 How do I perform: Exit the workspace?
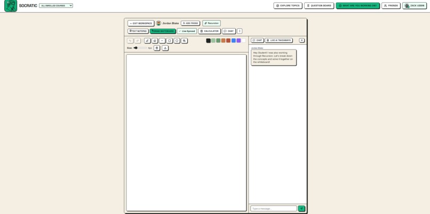click(x=141, y=23)
